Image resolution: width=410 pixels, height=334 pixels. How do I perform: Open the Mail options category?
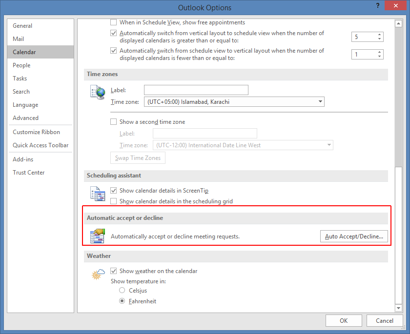click(41, 39)
